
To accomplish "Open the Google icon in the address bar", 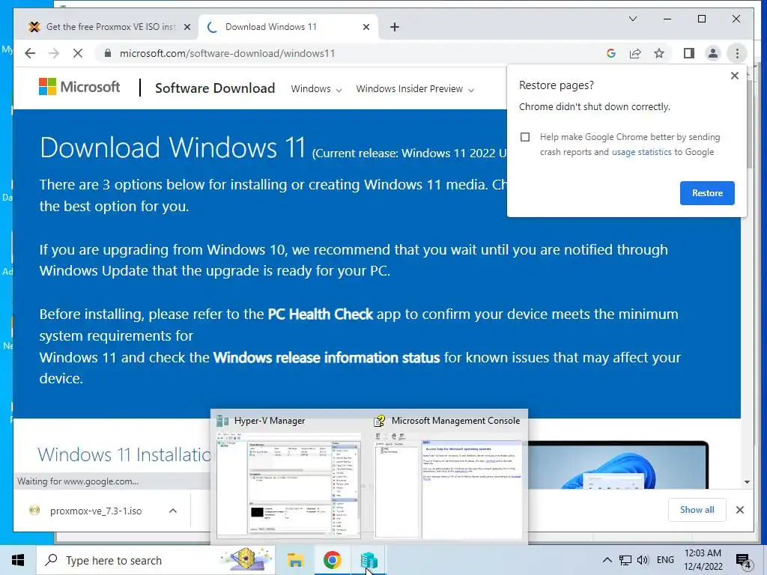I will 611,53.
